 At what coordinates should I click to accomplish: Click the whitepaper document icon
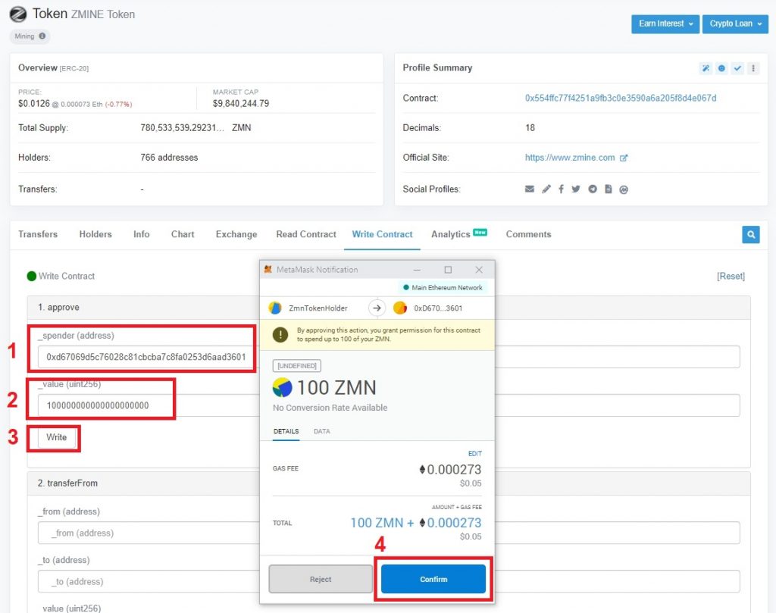609,189
